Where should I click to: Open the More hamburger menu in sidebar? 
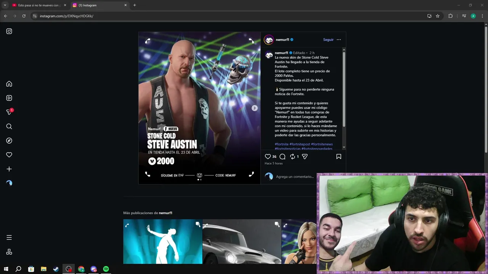point(9,237)
